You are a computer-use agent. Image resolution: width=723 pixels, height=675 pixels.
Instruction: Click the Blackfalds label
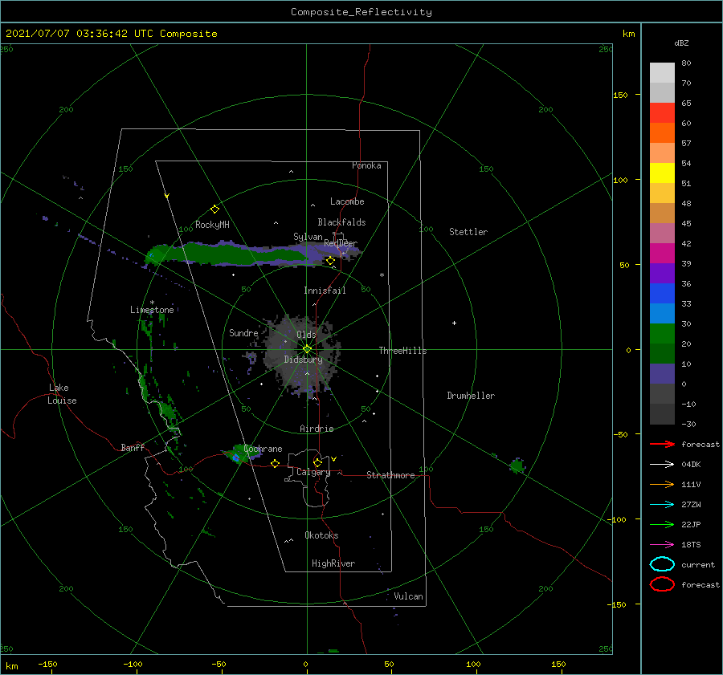click(341, 222)
